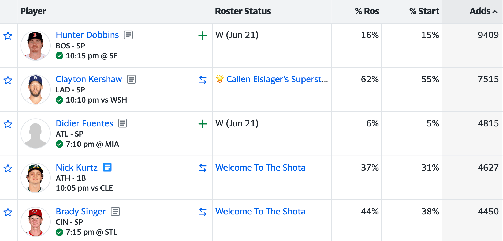Propose a trade for Clayton Kershaw
This screenshot has height=241, width=503.
203,80
